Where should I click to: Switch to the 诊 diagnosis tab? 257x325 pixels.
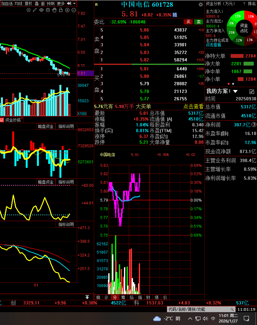[106, 297]
